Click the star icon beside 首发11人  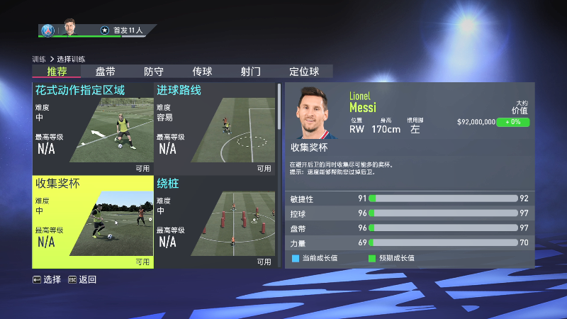tap(104, 30)
